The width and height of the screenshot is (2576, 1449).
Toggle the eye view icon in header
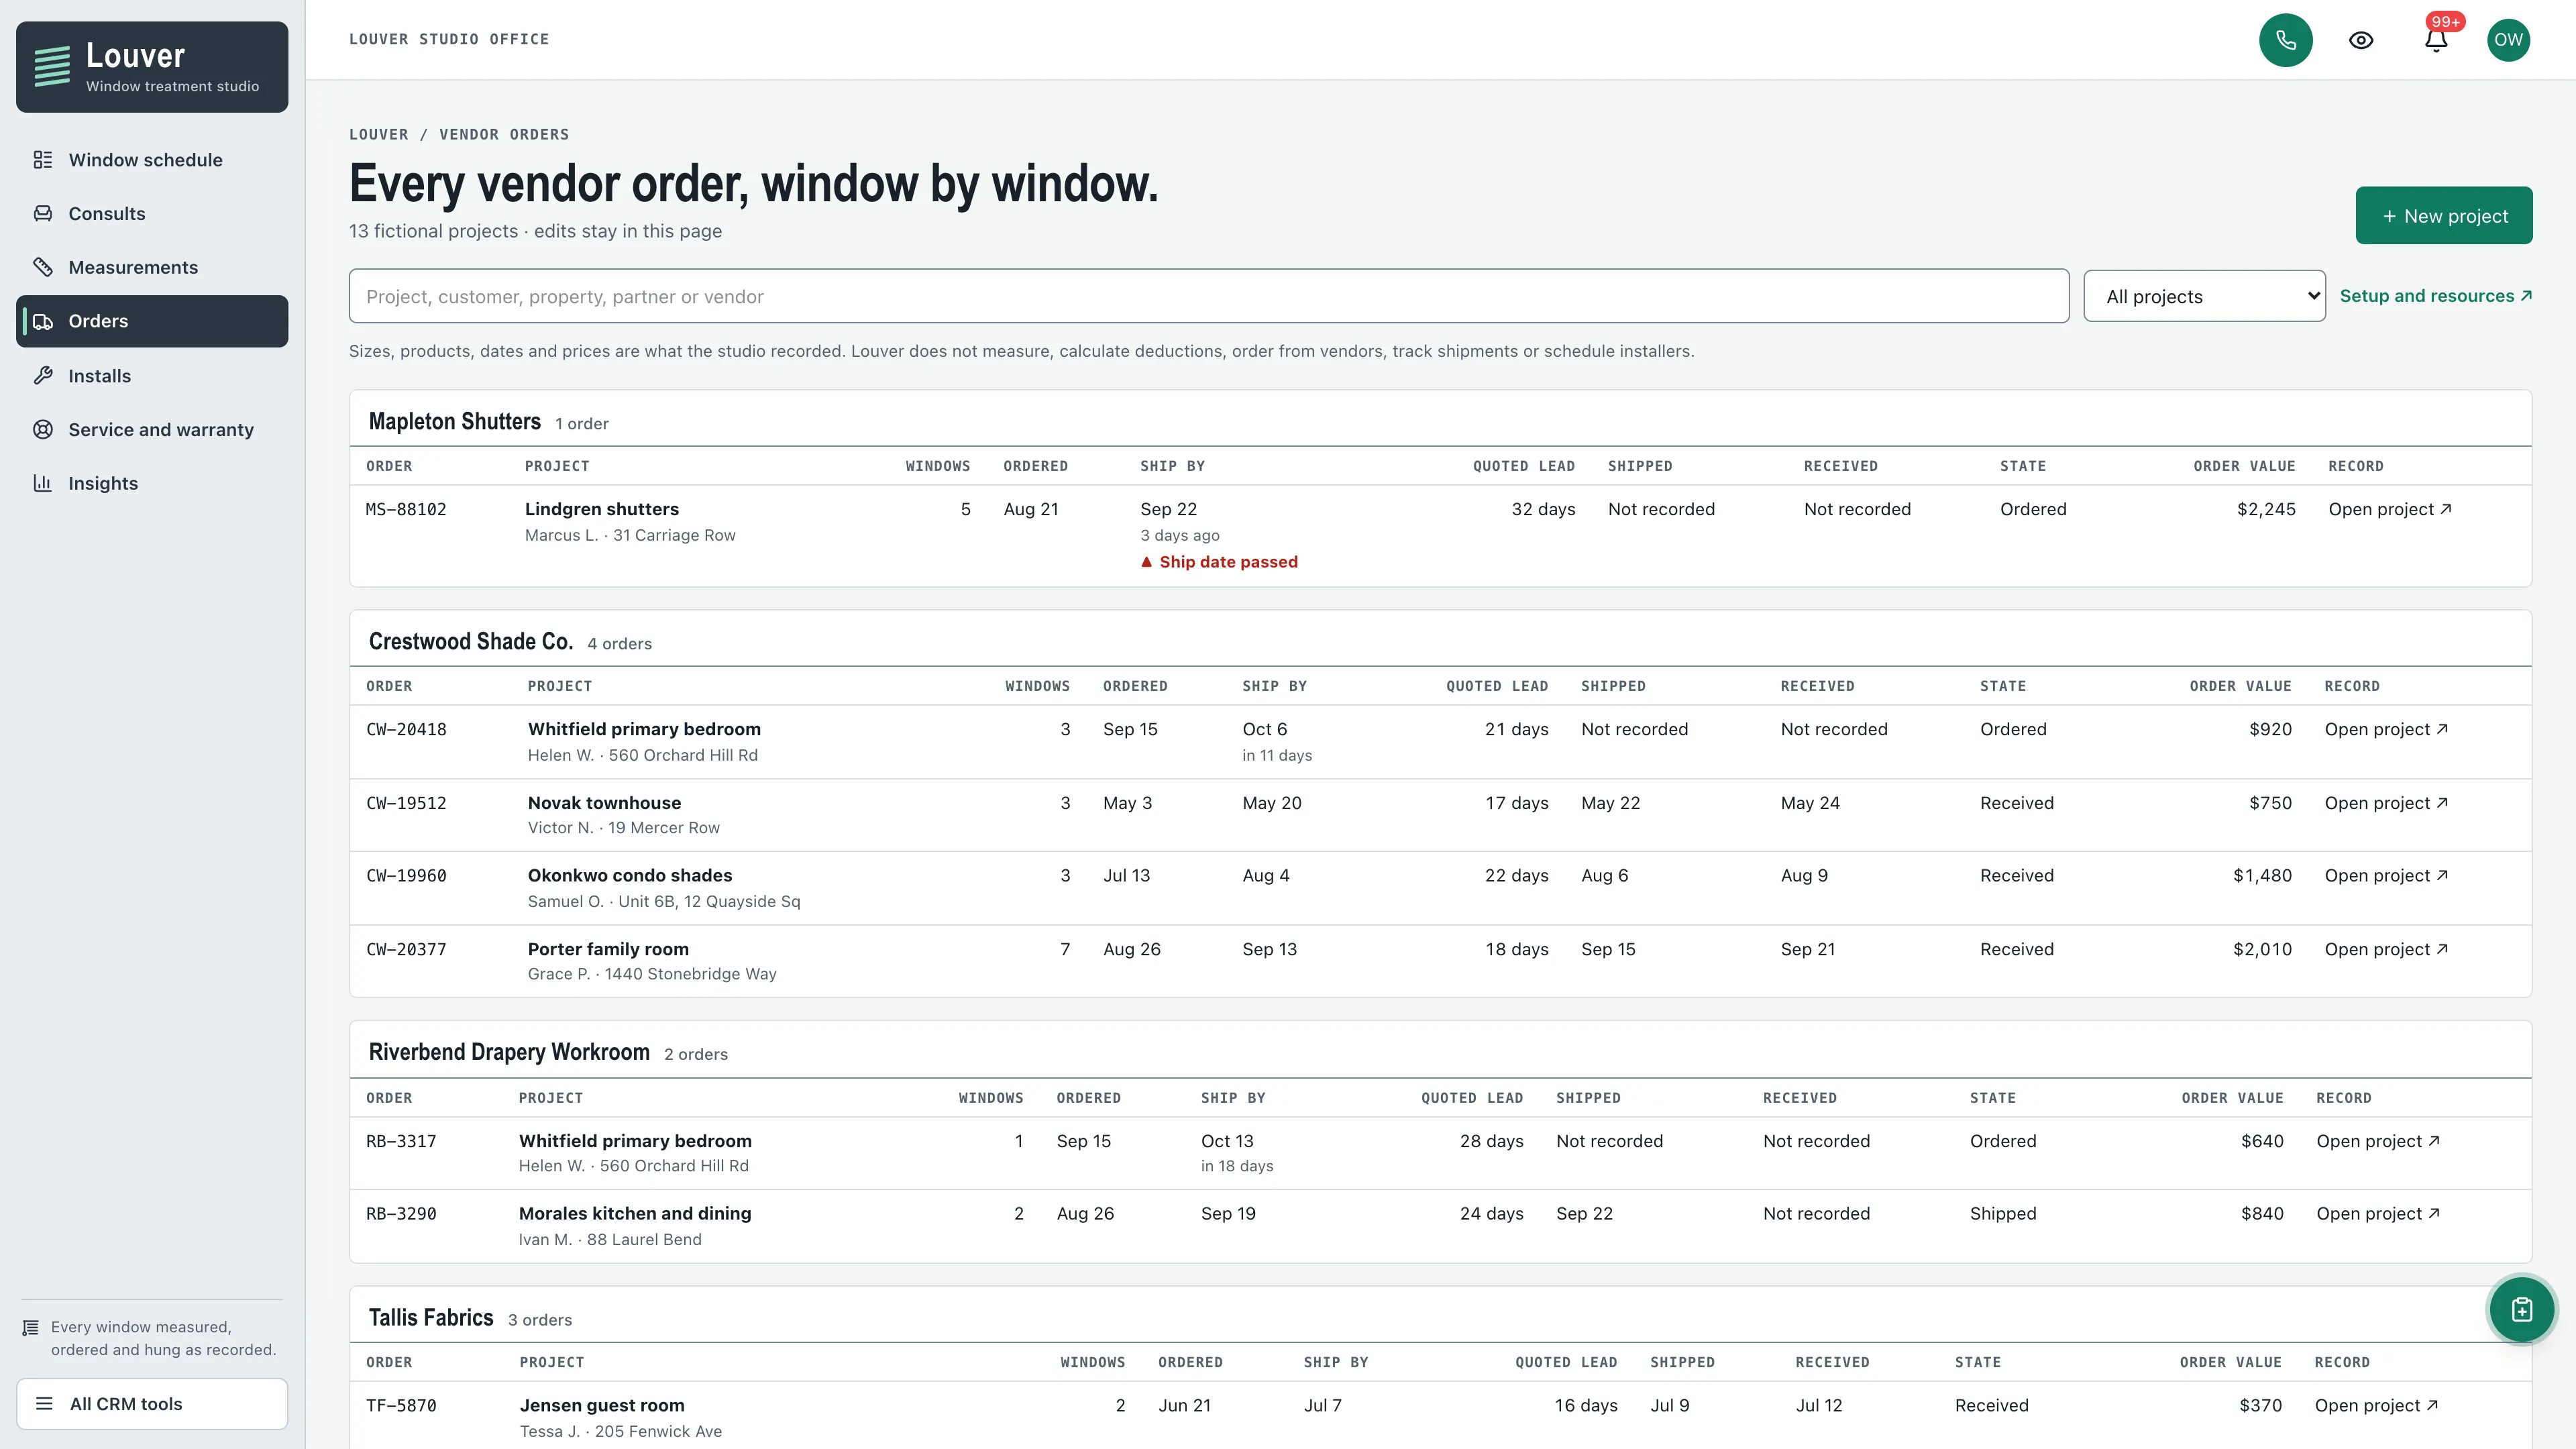pos(2361,40)
